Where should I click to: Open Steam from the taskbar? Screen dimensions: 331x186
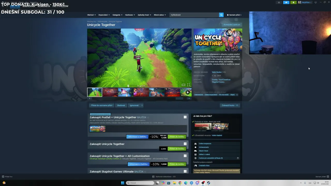click(208, 183)
